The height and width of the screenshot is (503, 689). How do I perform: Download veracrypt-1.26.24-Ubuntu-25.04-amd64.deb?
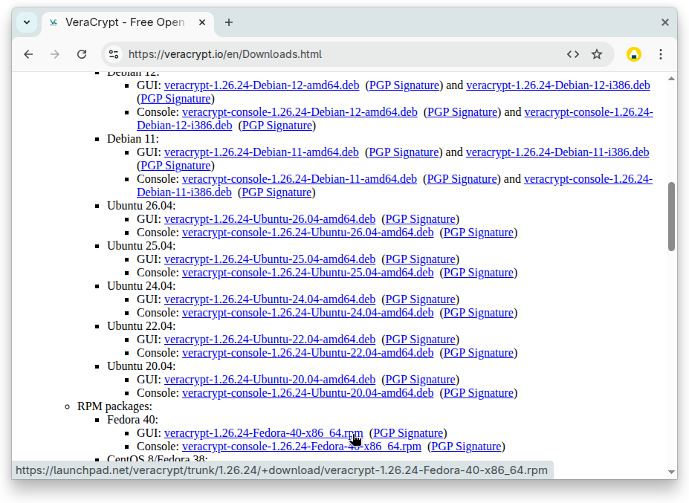coord(270,259)
